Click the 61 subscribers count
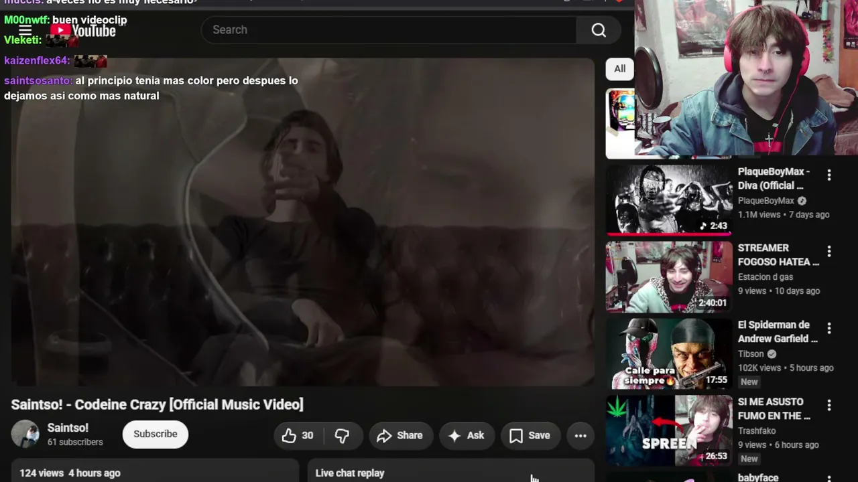Image resolution: width=858 pixels, height=482 pixels. 75,443
